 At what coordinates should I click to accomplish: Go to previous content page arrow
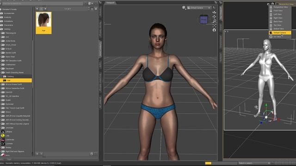tap(37, 9)
